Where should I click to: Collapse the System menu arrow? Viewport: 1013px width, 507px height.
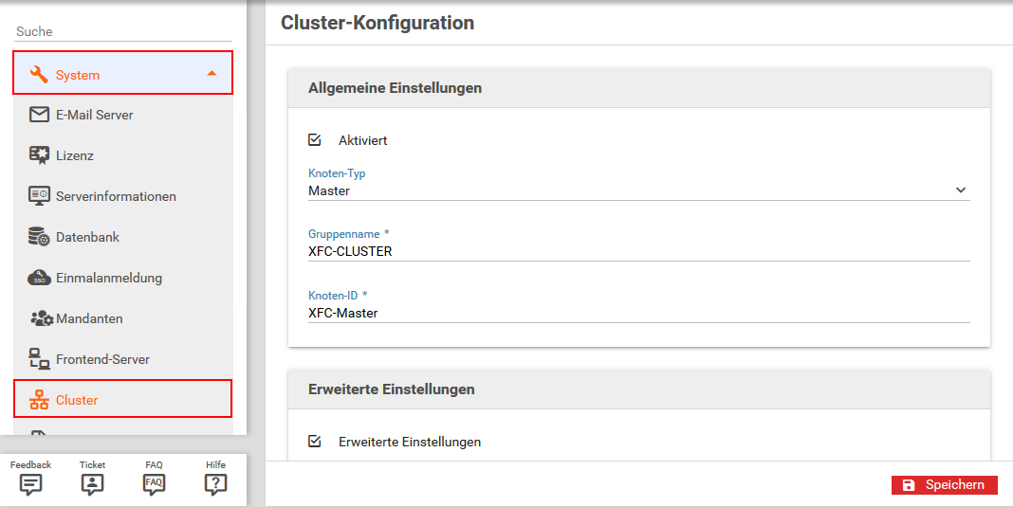pyautogui.click(x=212, y=74)
